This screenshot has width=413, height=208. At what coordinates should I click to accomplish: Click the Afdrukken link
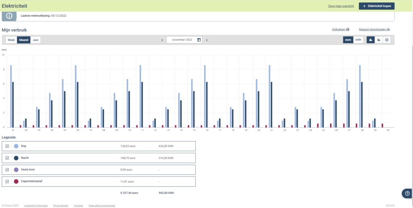point(338,29)
